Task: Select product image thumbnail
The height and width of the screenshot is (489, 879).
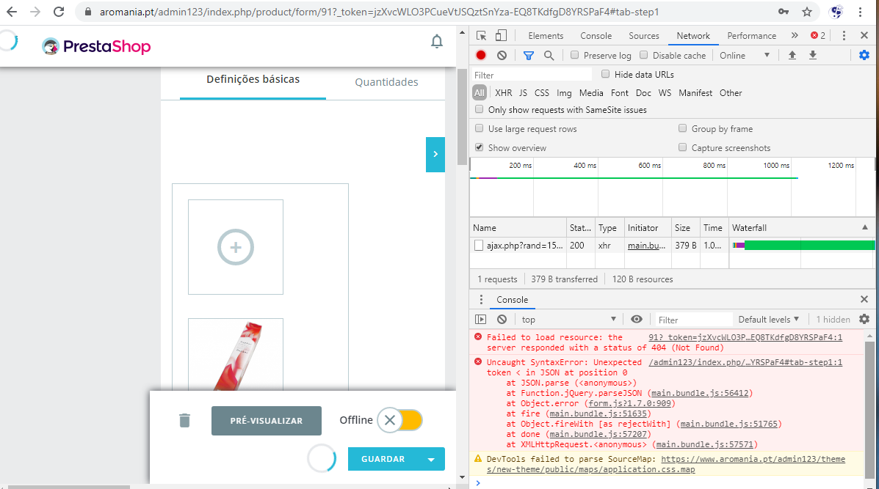Action: 236,354
